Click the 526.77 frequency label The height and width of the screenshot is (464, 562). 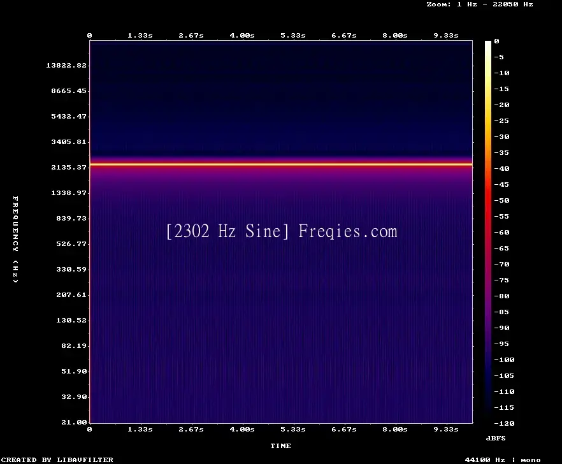pyautogui.click(x=71, y=243)
